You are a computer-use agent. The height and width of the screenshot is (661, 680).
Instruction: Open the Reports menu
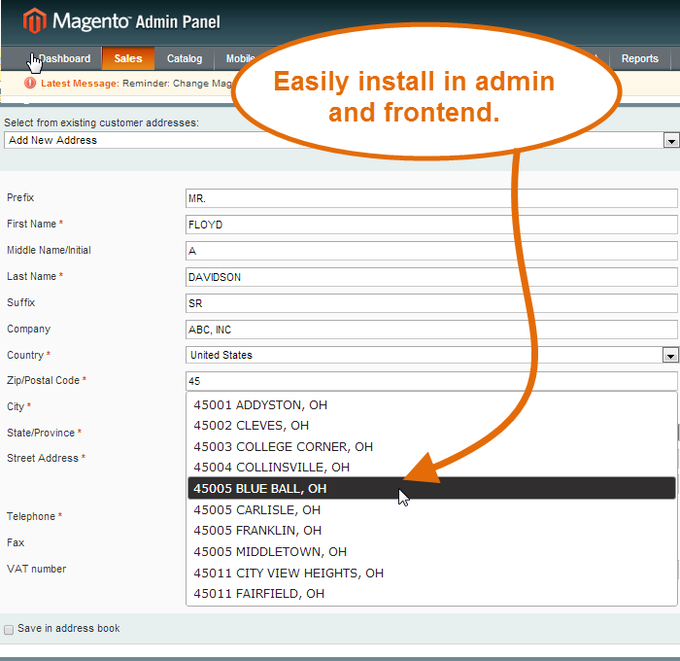click(639, 58)
